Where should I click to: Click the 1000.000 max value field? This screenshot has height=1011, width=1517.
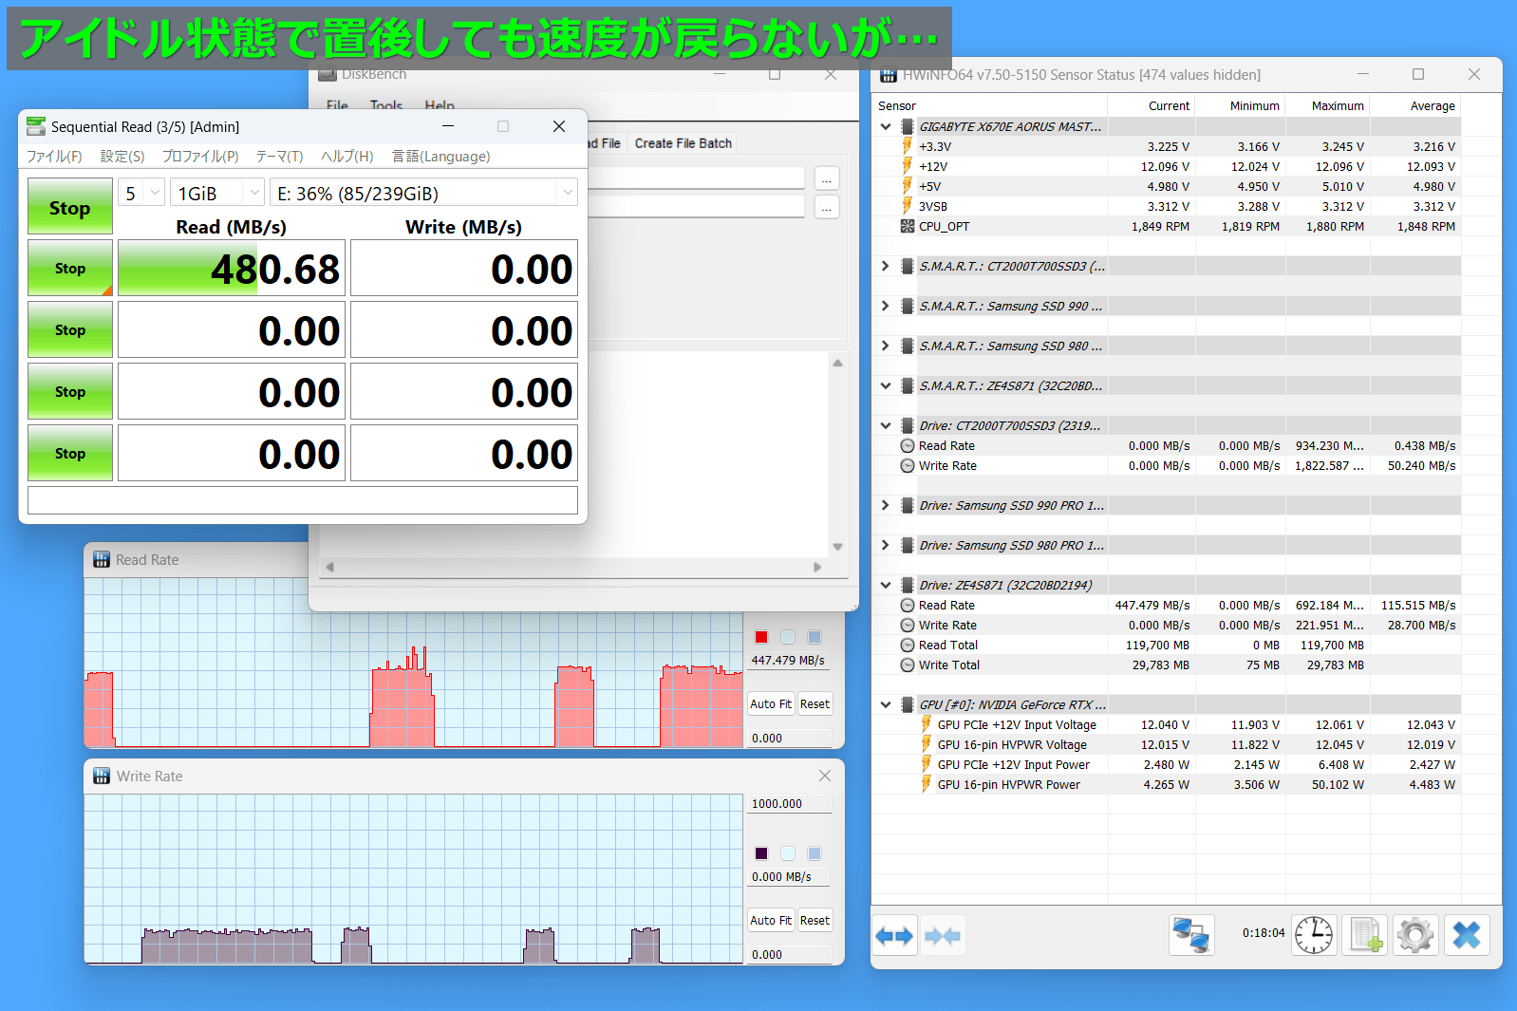pos(788,804)
